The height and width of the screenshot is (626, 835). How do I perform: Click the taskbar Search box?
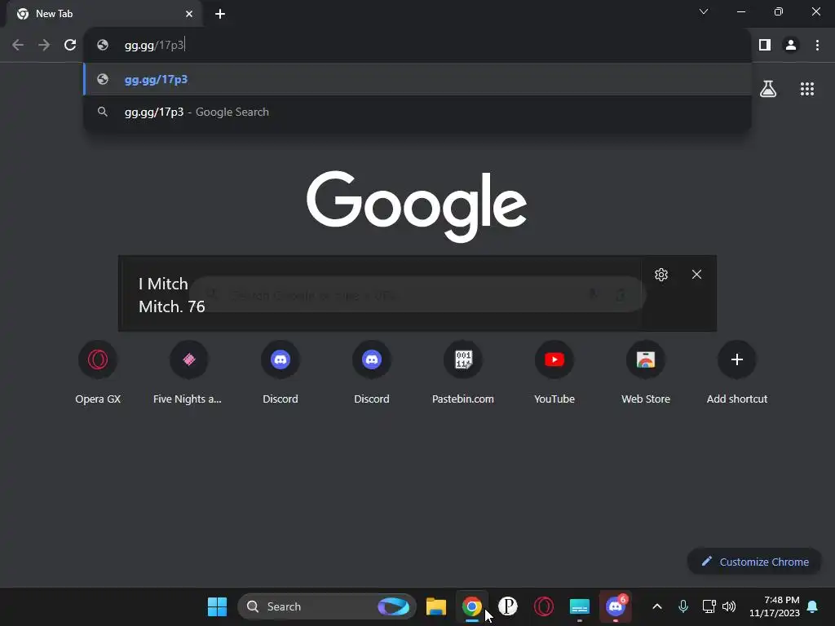click(x=326, y=606)
